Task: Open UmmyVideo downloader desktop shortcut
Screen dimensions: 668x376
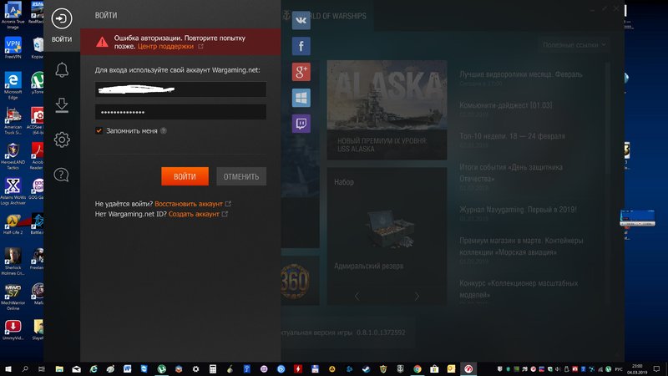Action: 13,330
